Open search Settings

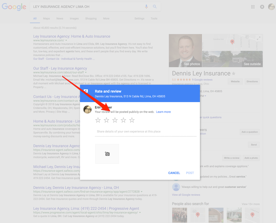(139, 18)
